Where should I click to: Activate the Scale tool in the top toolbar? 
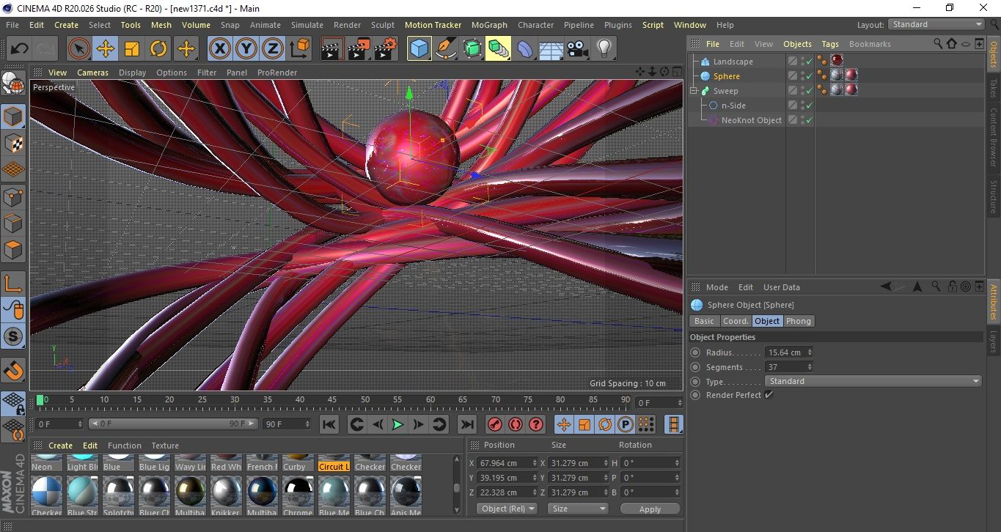132,49
